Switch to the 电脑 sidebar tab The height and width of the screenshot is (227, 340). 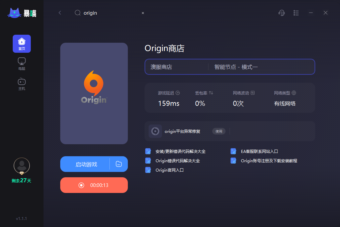[22, 64]
